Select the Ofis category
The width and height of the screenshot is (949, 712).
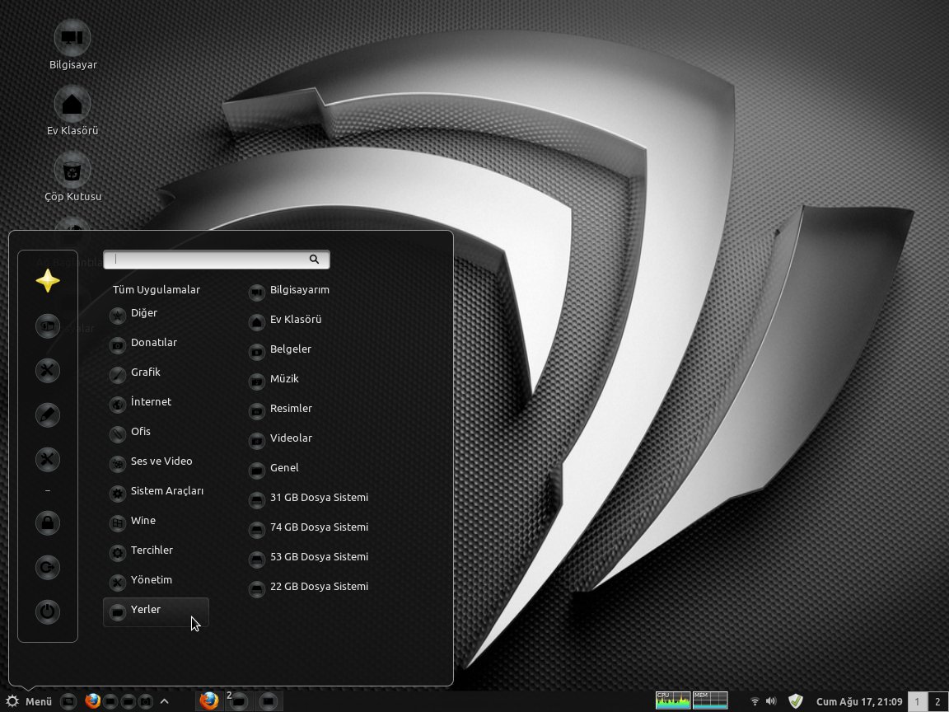[x=157, y=432]
